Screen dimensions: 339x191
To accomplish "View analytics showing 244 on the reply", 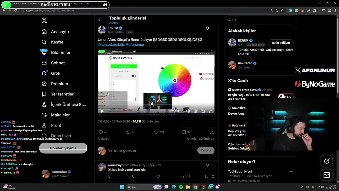I will tap(185, 176).
